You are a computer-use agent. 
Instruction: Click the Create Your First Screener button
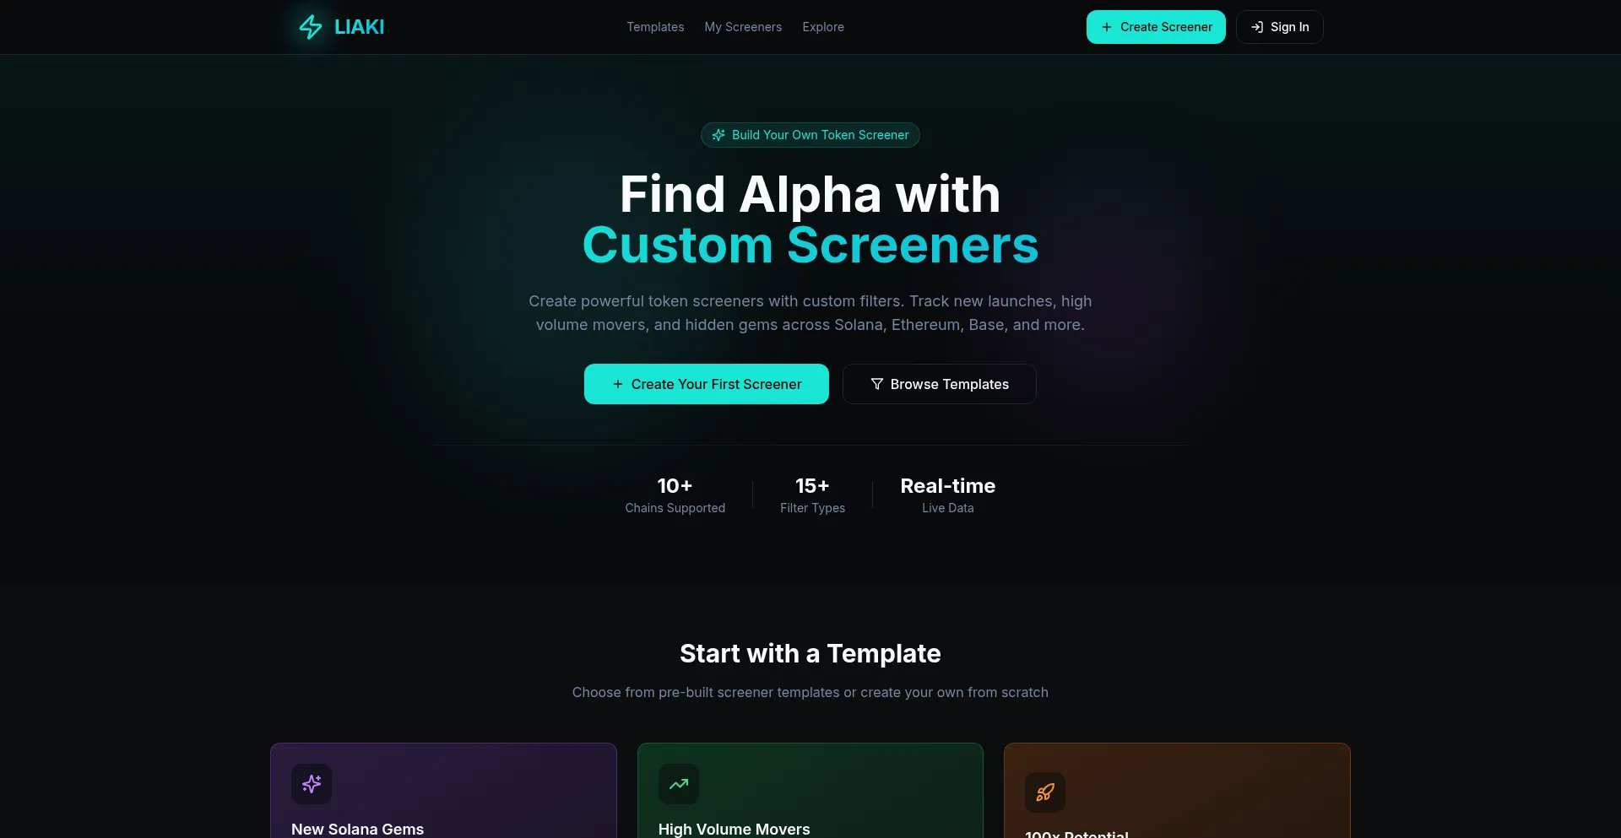[707, 384]
